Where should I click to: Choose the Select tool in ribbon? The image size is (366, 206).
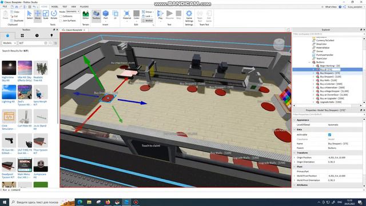[x=29, y=15]
